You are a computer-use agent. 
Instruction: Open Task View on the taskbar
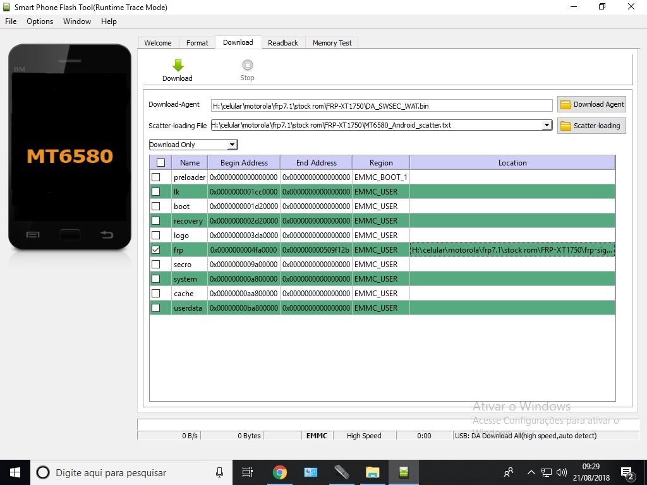point(248,472)
